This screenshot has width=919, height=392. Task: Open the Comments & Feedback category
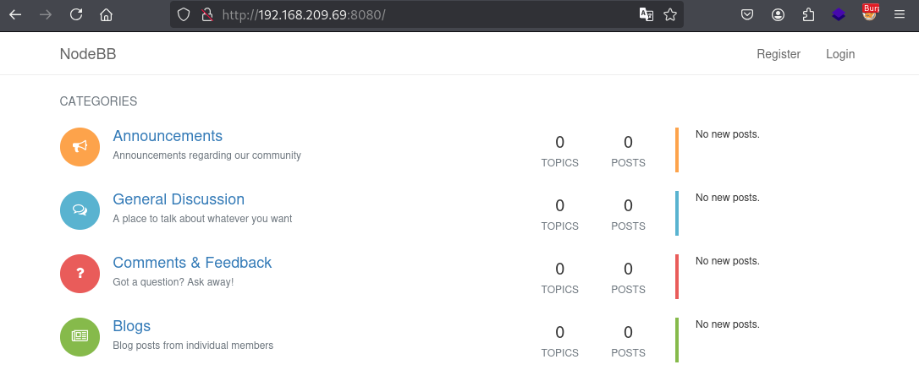192,262
